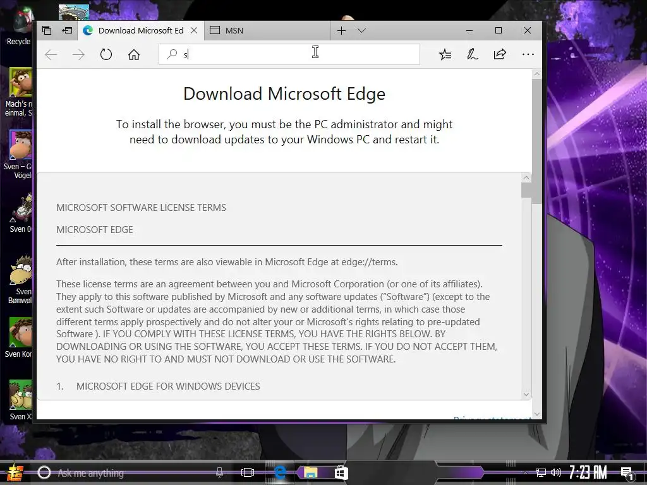Open the tabs you've set aside
Screen dimensions: 647x485
pyautogui.click(x=47, y=30)
